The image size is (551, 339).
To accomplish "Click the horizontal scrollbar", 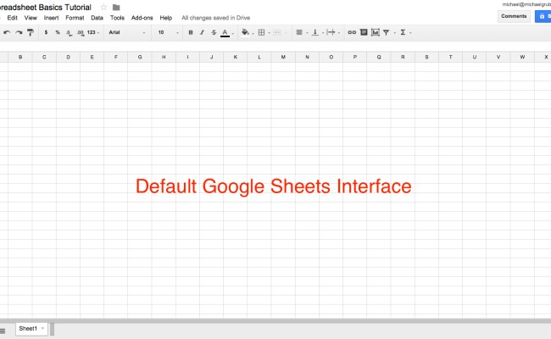I will [x=275, y=320].
